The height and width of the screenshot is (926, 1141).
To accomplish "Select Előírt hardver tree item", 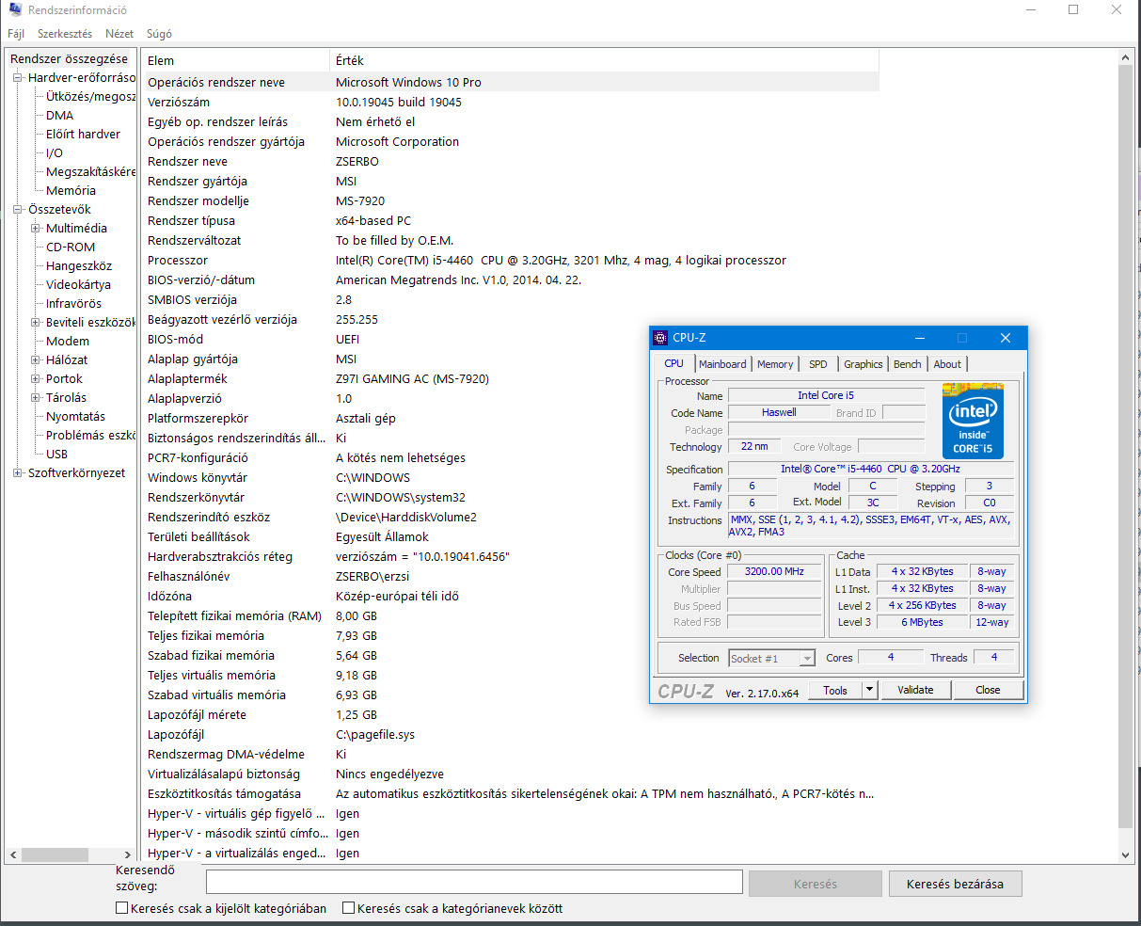I will pos(83,135).
